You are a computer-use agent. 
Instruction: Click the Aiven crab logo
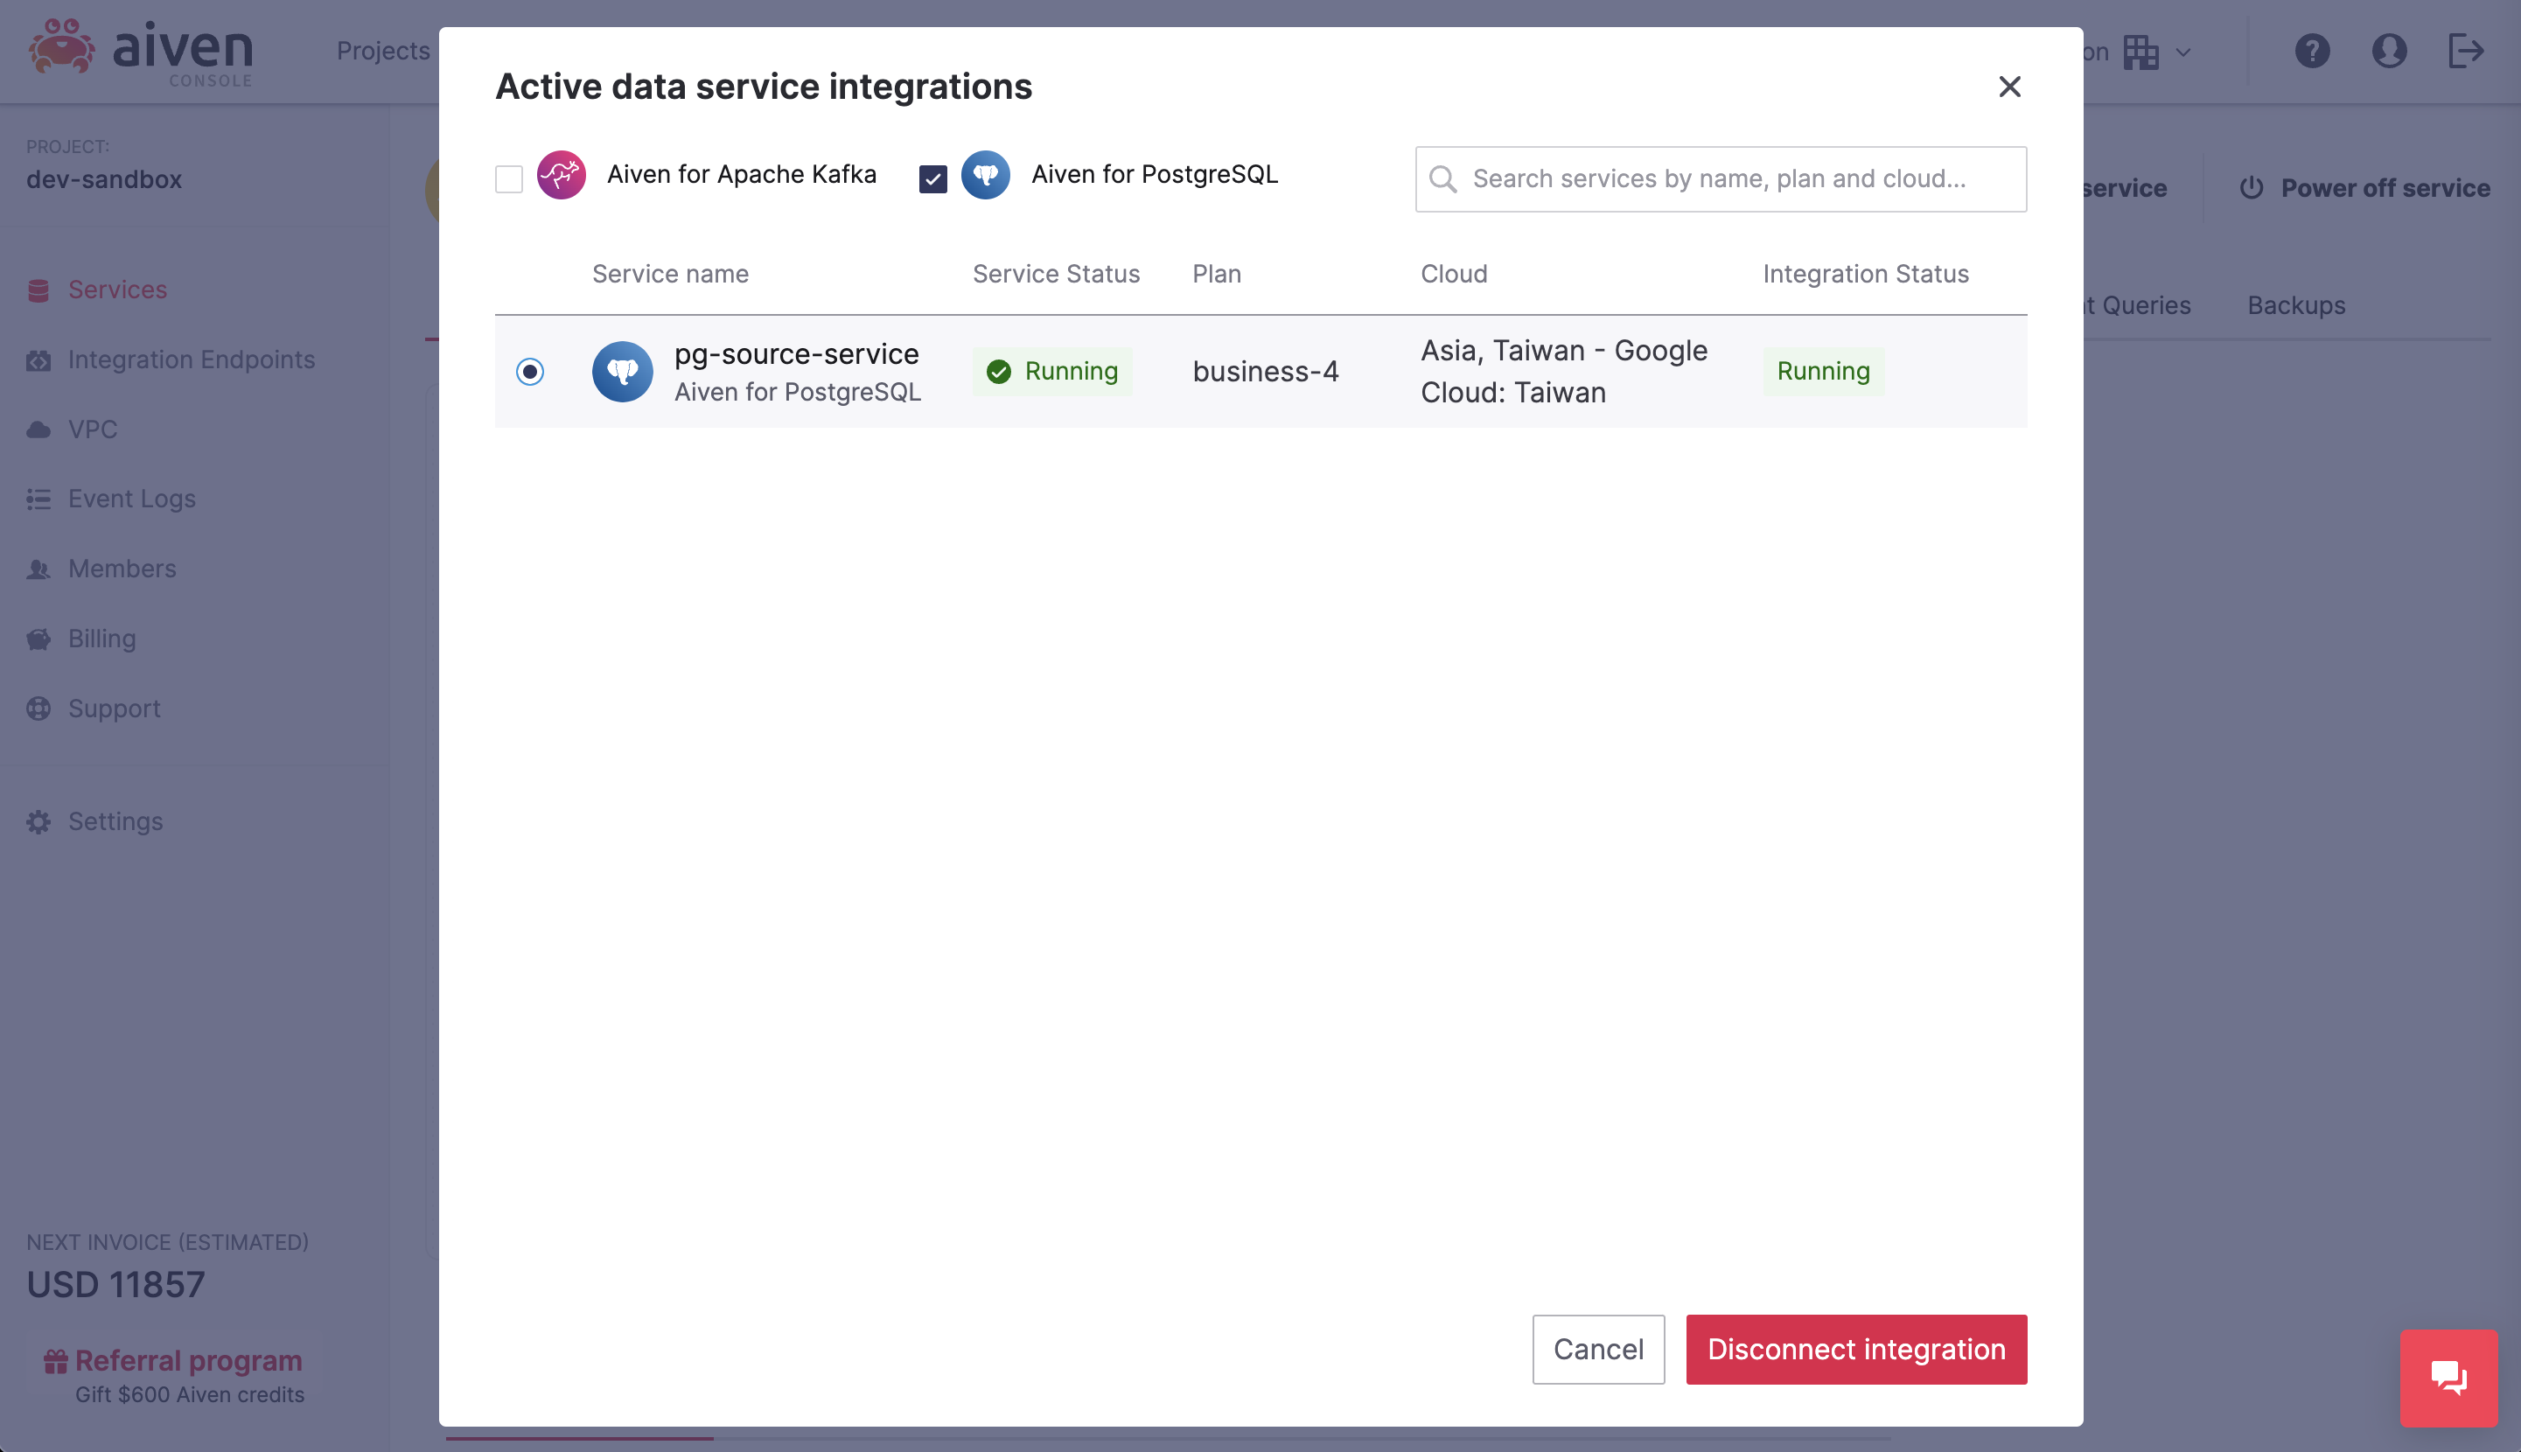(x=62, y=47)
